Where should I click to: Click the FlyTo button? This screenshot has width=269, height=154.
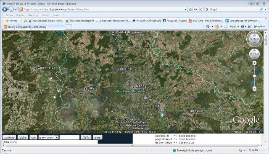86,137
